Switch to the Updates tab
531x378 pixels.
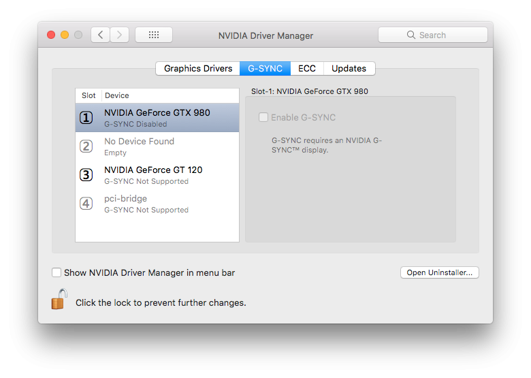click(x=349, y=68)
